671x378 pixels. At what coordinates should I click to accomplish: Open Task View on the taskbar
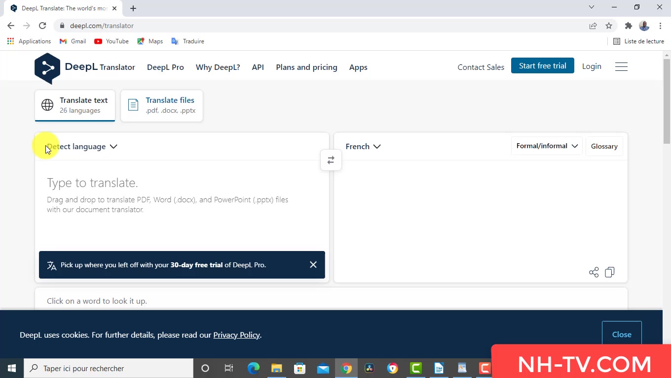[229, 368]
